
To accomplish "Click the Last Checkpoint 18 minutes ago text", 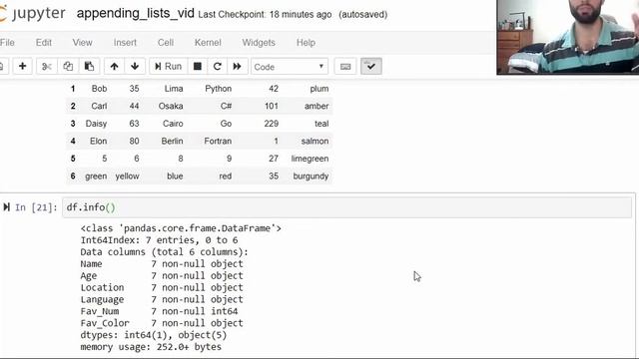I will (265, 15).
